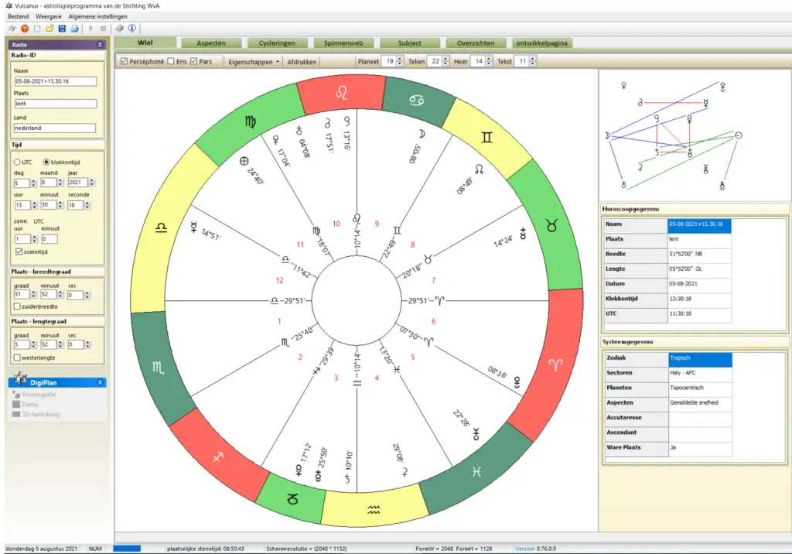
Task: Click the Naam input field
Action: [x=54, y=80]
